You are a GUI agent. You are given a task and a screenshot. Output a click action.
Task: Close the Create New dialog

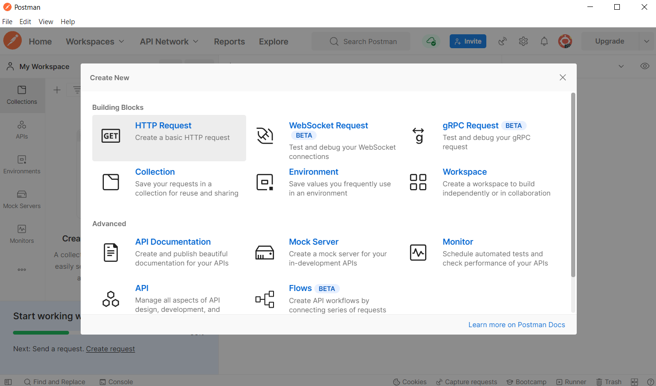click(x=563, y=77)
